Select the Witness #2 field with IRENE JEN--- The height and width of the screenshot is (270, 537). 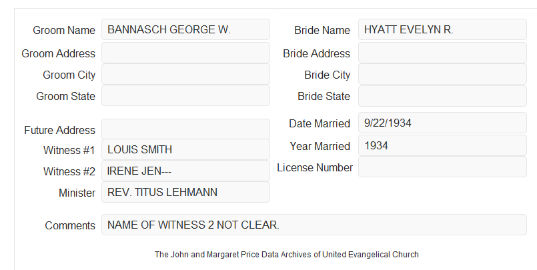185,171
